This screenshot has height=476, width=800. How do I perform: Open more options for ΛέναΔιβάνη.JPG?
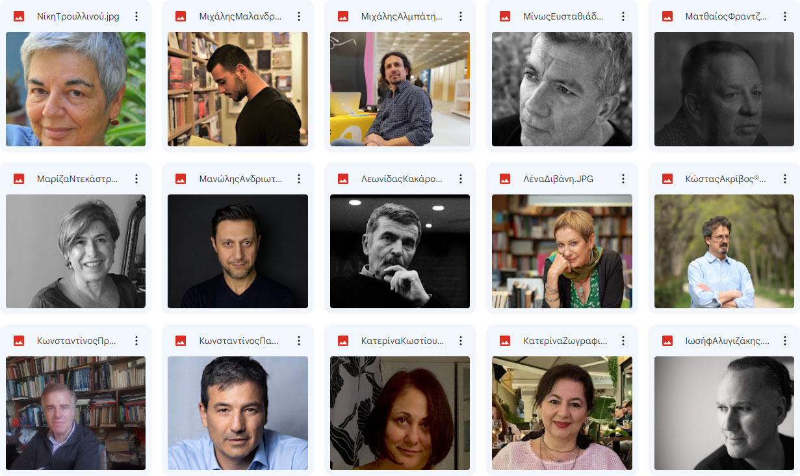[623, 179]
